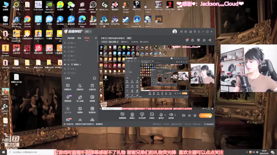Toggle preview eye icon in bottom bar
The width and height of the screenshot is (277, 155).
pos(189,115)
